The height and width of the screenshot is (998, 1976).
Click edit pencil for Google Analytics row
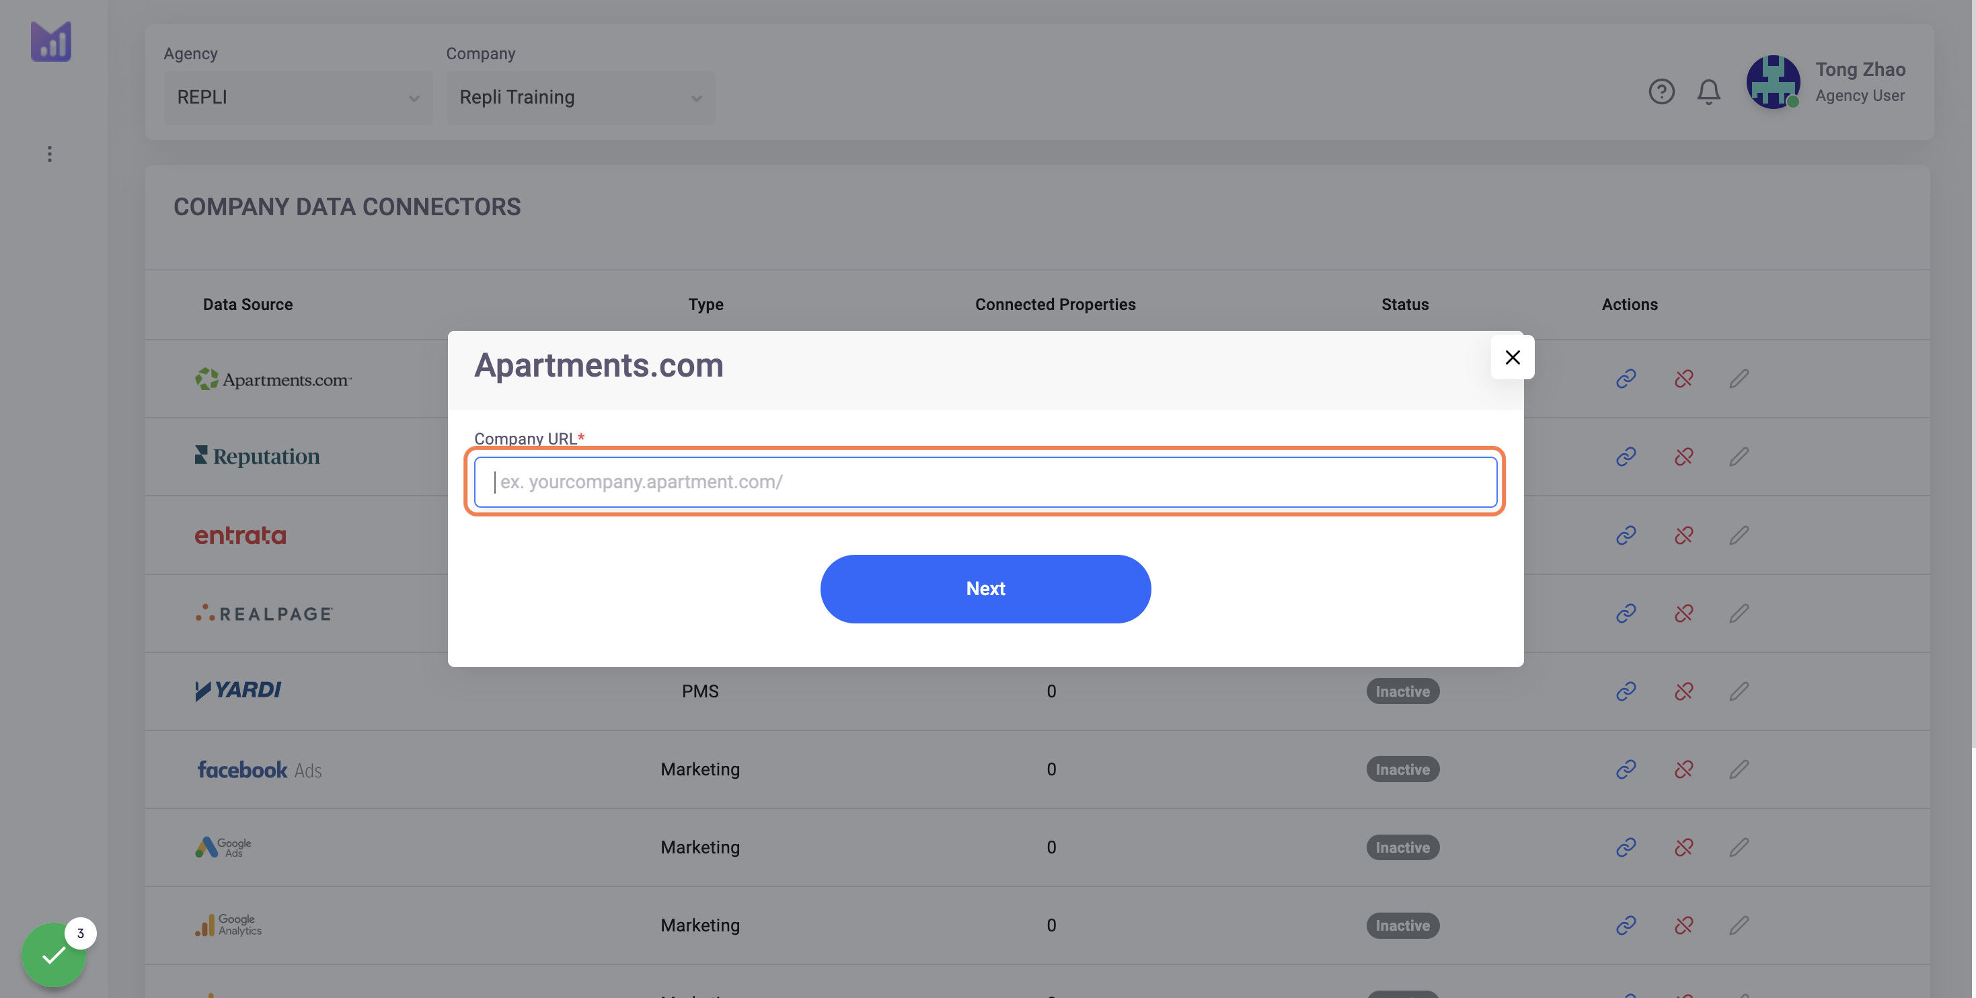pos(1738,926)
